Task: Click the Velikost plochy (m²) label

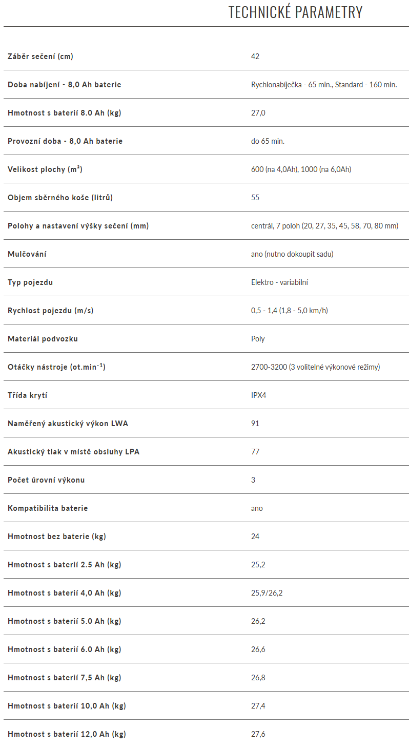Action: (45, 169)
